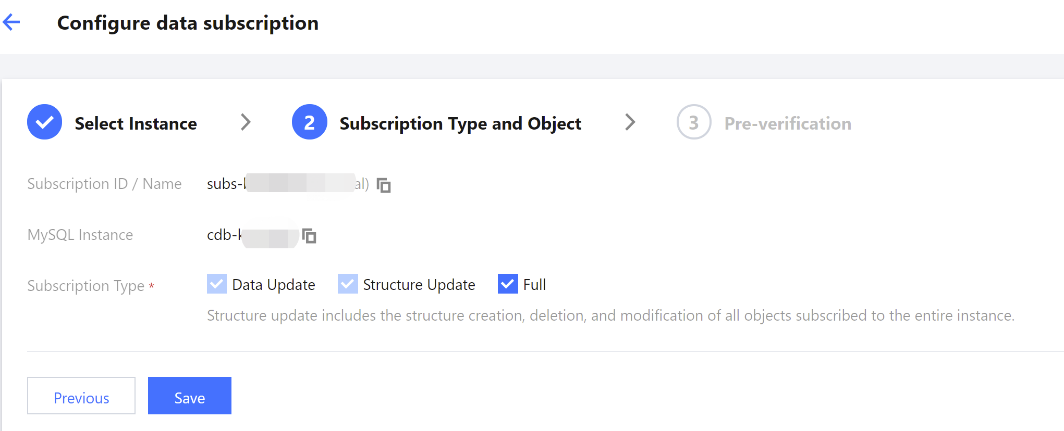Copy the subscription ID using its copy icon
The image size is (1064, 431).
click(384, 185)
